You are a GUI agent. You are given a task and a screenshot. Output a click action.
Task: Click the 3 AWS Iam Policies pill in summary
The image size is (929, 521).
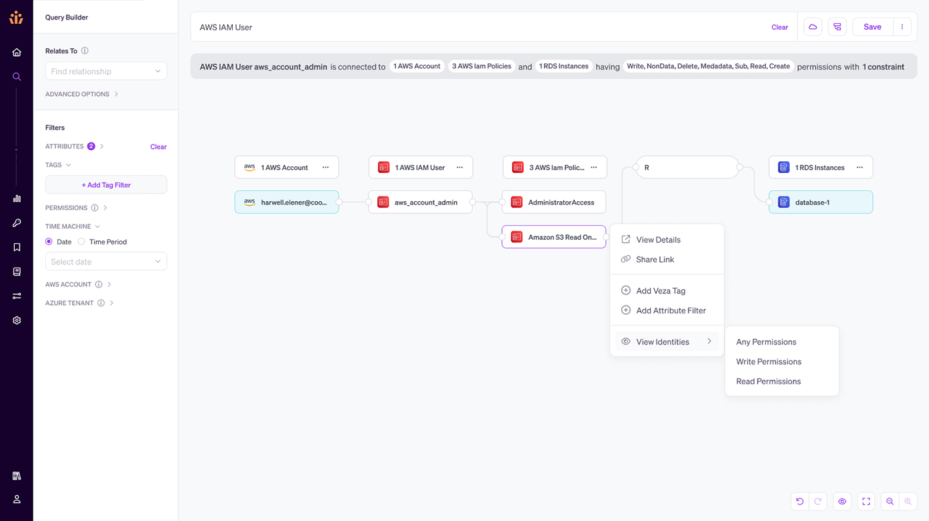coord(481,66)
